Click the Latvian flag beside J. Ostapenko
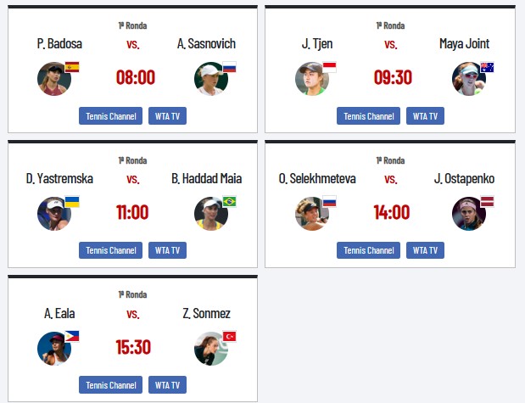Screen dimensions: 525x403 (x=487, y=202)
